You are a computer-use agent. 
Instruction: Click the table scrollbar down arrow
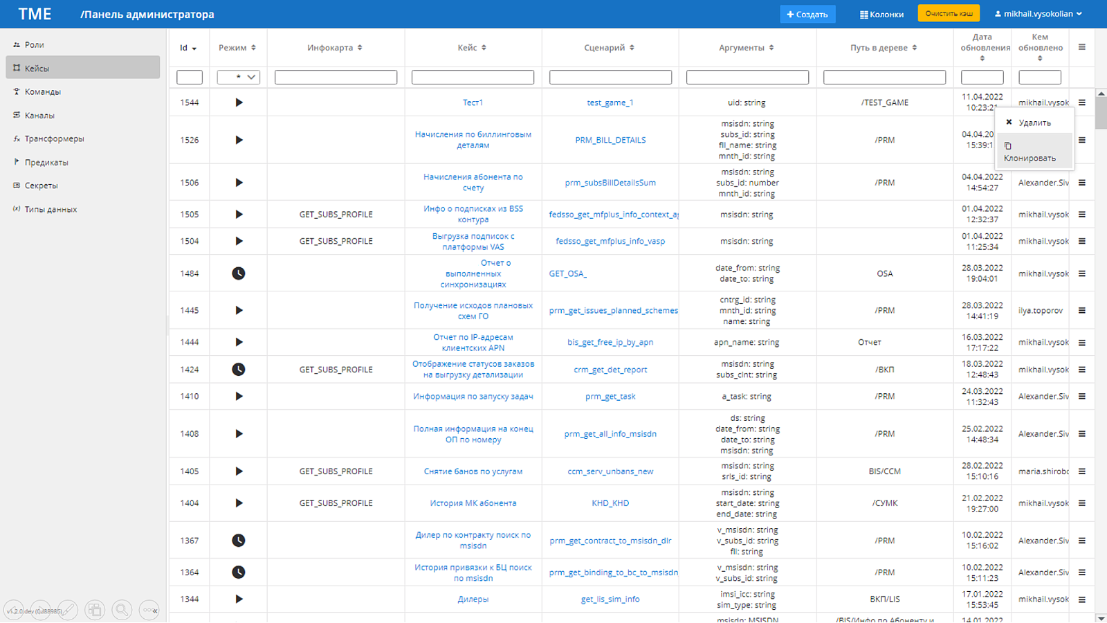tap(1101, 617)
